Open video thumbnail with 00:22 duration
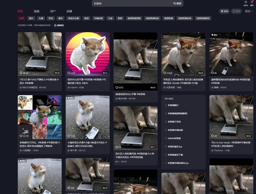Image resolution: width=256 pixels, height=194 pixels. click(x=231, y=117)
